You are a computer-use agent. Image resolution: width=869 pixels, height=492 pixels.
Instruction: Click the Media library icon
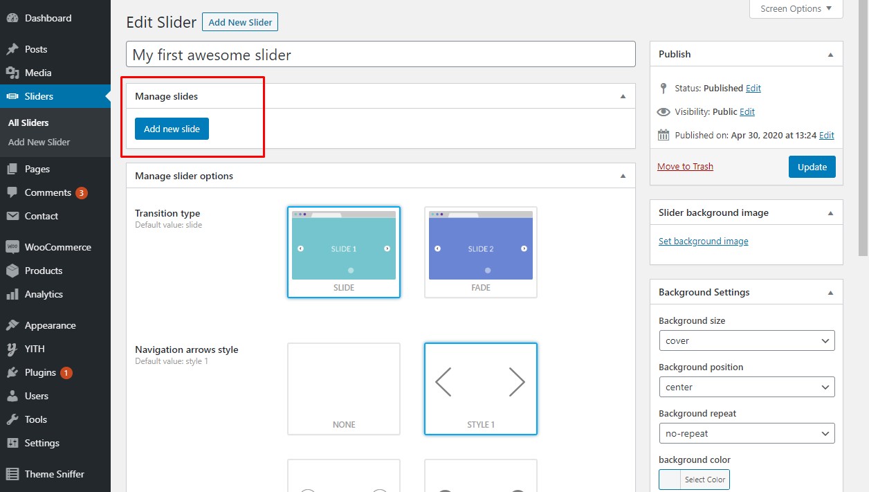tap(12, 73)
